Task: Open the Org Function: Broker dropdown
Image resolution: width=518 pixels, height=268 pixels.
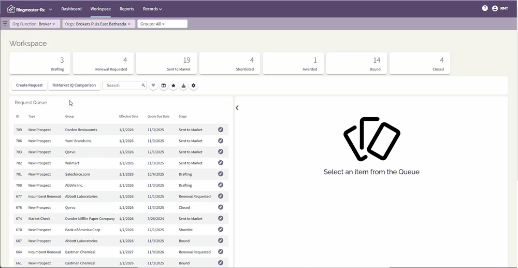Action: point(35,24)
